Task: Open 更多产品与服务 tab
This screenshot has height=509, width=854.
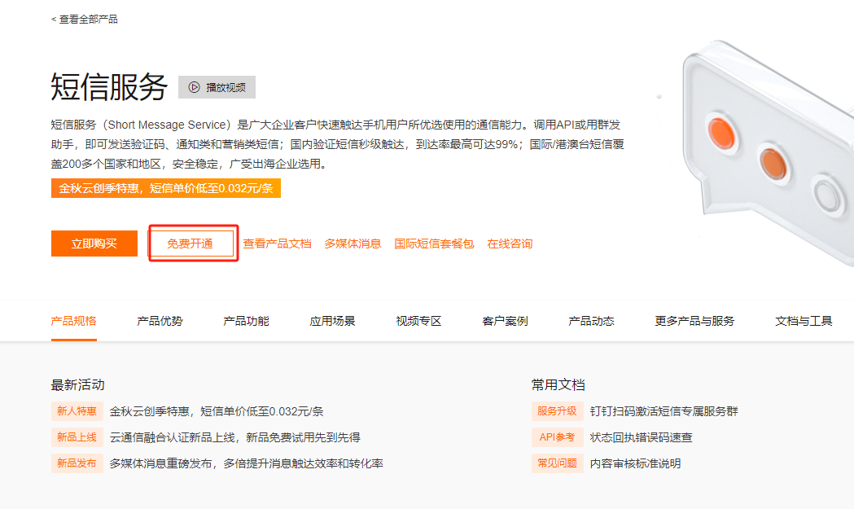Action: [x=694, y=321]
